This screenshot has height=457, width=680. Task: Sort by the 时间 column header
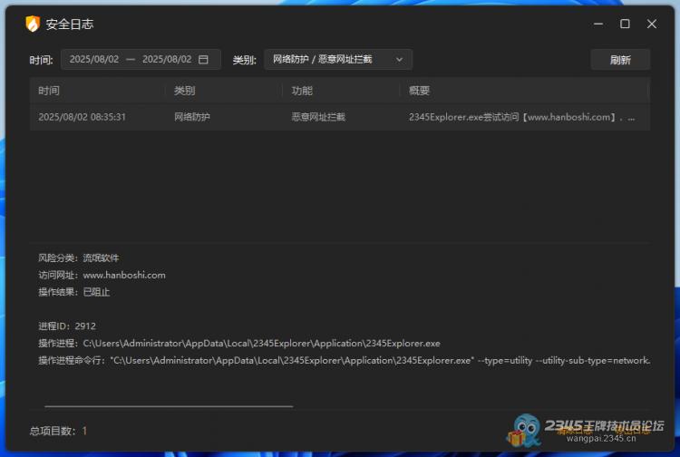coord(49,91)
